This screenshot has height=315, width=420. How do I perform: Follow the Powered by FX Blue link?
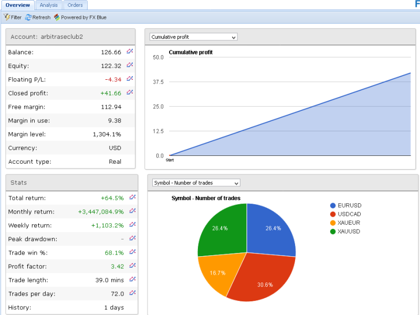pyautogui.click(x=80, y=17)
